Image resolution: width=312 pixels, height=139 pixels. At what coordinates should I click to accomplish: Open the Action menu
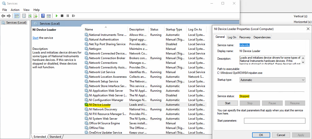click(15, 10)
